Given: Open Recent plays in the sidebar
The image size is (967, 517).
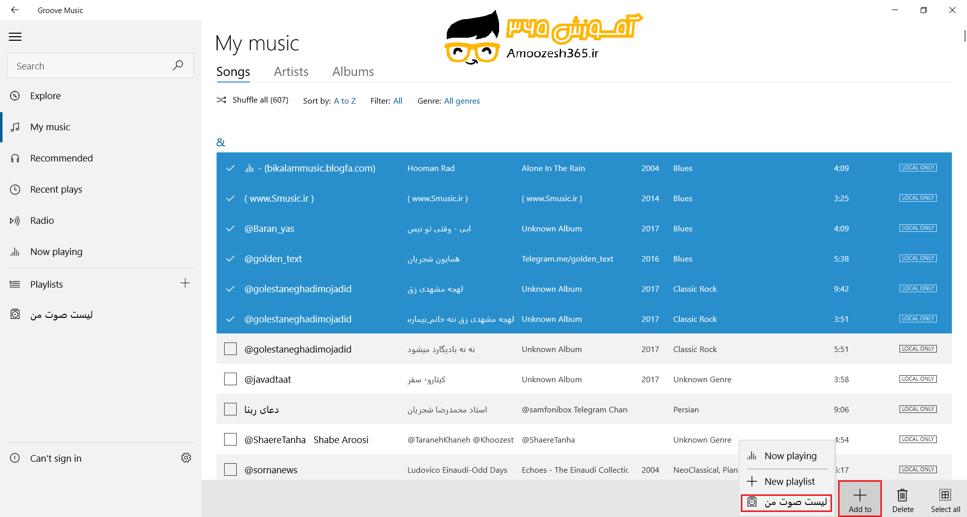Looking at the screenshot, I should tap(56, 189).
